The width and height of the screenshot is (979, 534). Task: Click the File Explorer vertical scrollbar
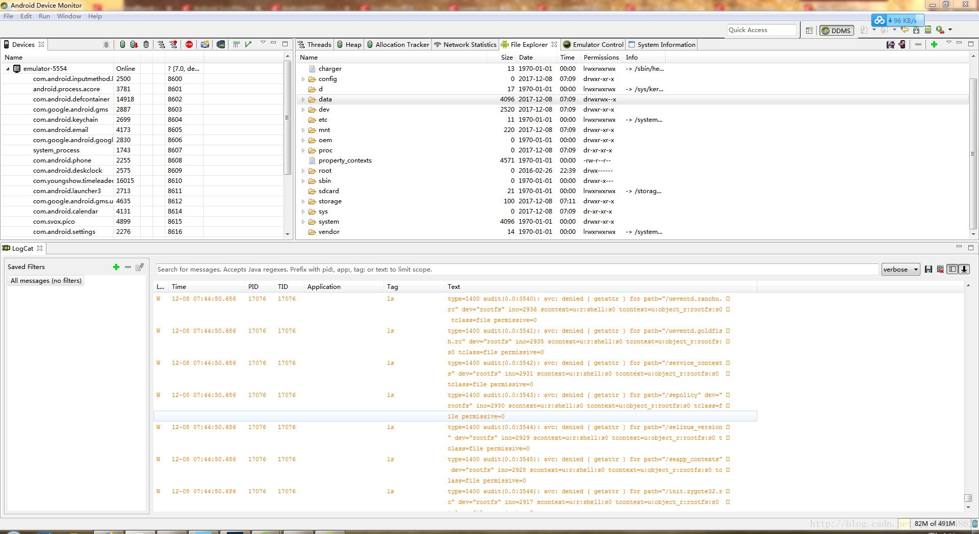pyautogui.click(x=973, y=154)
